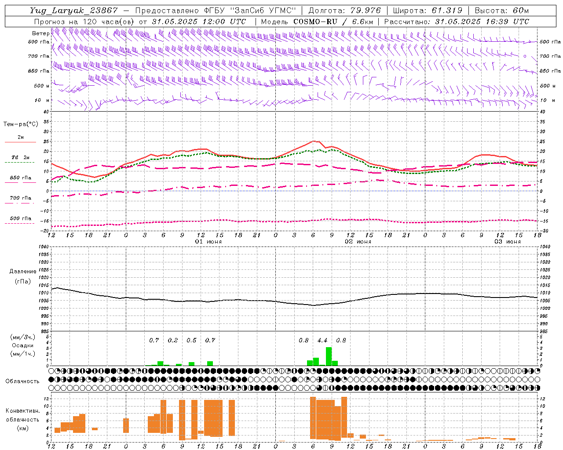Click the 'Широта: 61.319' header field
Image resolution: width=563 pixels, height=450 pixels.
click(x=428, y=11)
